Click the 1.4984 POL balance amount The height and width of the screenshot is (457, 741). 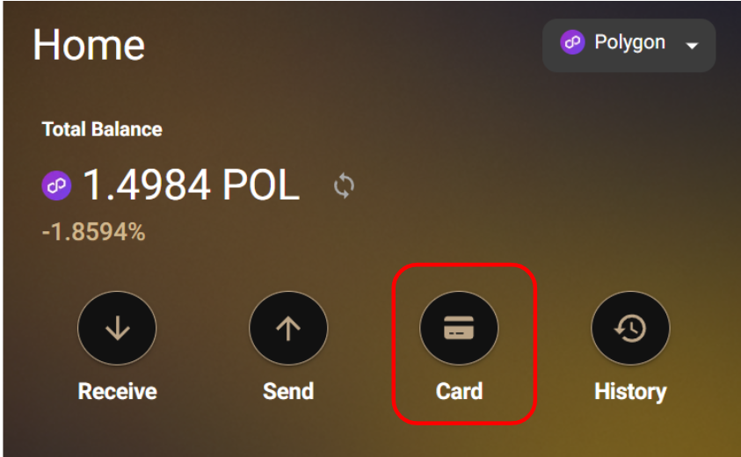(x=192, y=185)
